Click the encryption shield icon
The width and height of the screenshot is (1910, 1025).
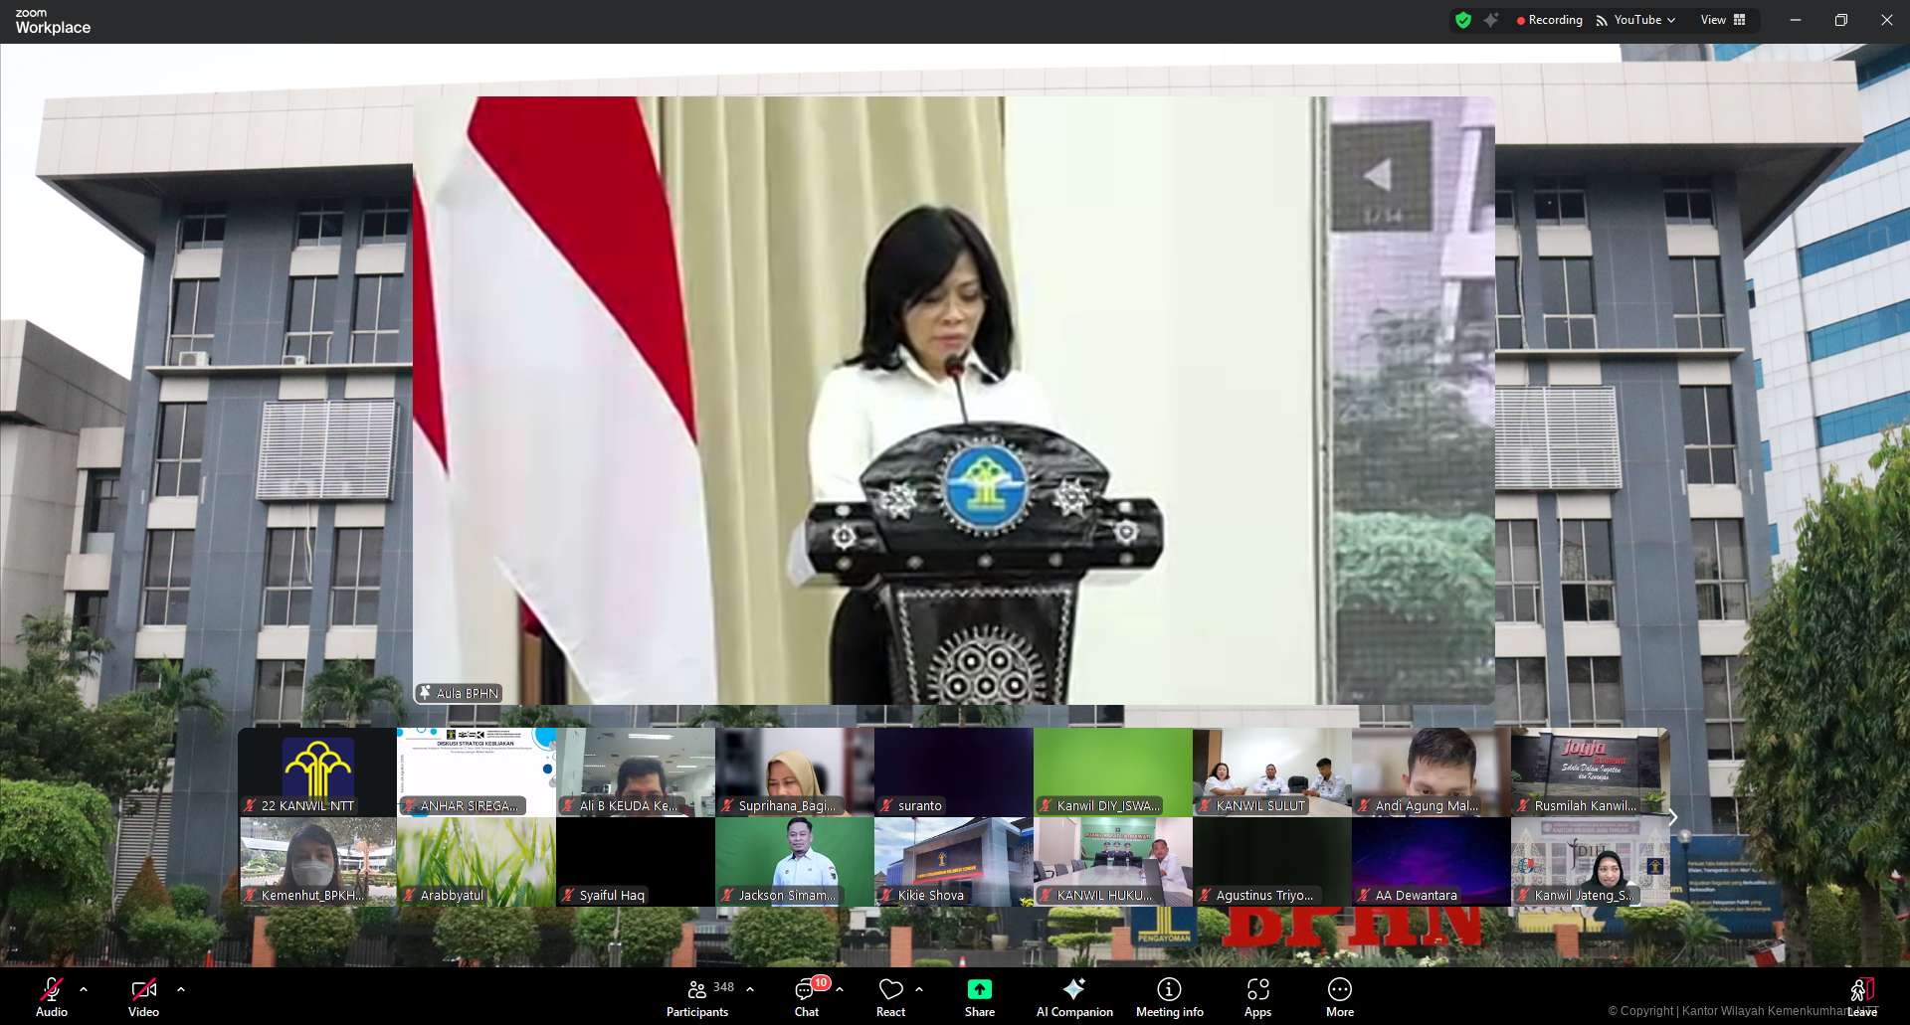point(1462,20)
